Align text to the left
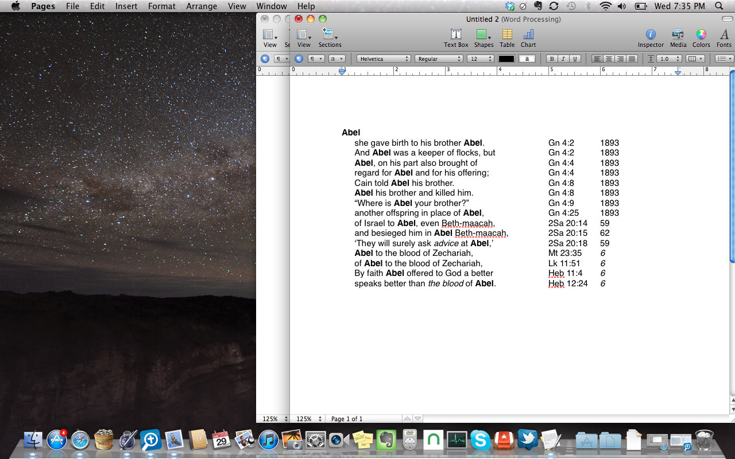 coord(597,59)
